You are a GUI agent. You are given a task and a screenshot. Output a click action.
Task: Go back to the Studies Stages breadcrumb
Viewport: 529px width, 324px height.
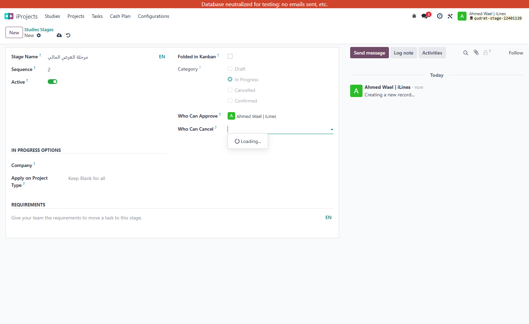click(39, 29)
